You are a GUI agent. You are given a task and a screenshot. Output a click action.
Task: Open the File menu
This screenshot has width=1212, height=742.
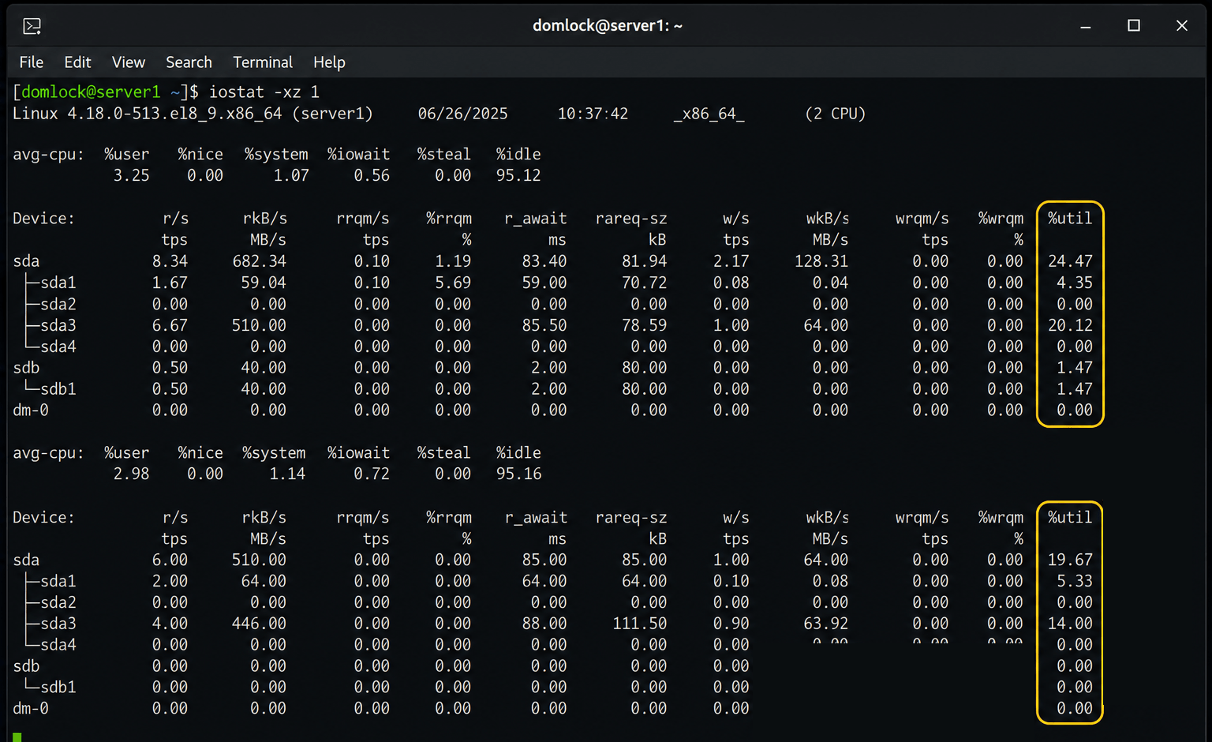pyautogui.click(x=32, y=62)
